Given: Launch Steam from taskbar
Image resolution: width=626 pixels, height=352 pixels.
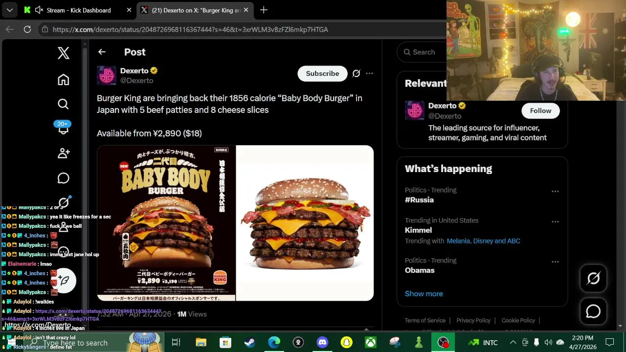Looking at the screenshot, I should [x=249, y=342].
